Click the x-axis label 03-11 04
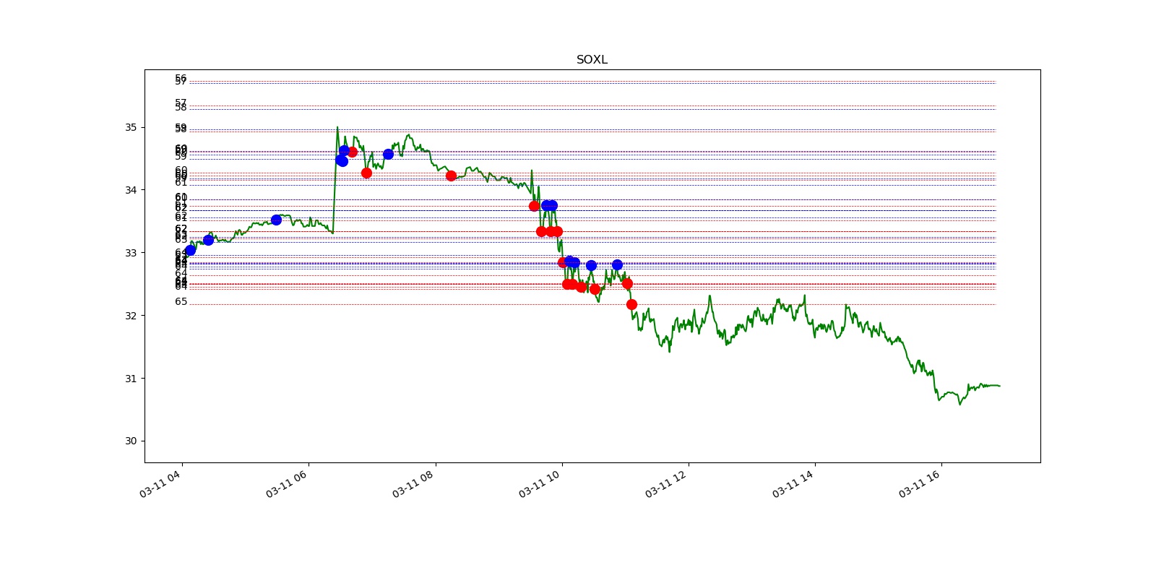Image resolution: width=1156 pixels, height=578 pixels. tap(160, 483)
